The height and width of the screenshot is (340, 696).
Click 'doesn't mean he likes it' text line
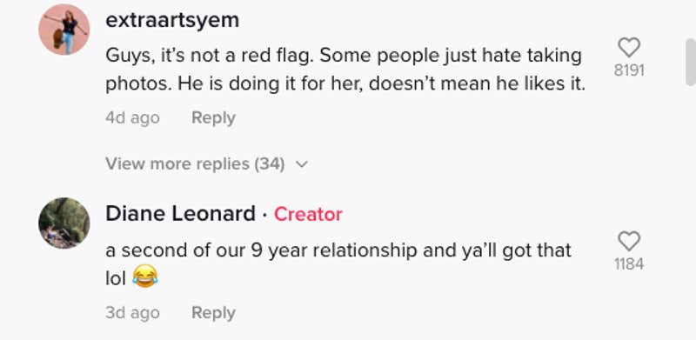coord(477,83)
